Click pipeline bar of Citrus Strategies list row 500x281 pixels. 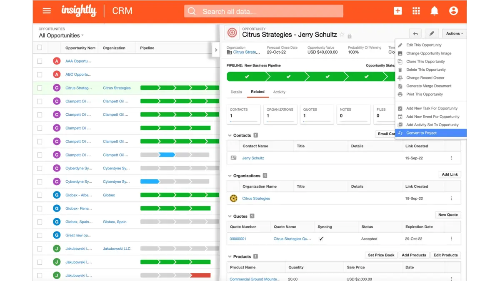tap(180, 88)
